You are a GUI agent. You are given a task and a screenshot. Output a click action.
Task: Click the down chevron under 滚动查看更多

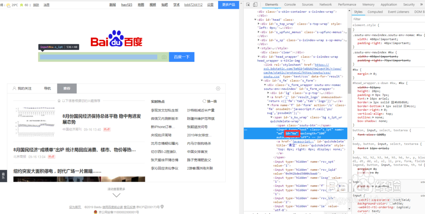pos(116,195)
